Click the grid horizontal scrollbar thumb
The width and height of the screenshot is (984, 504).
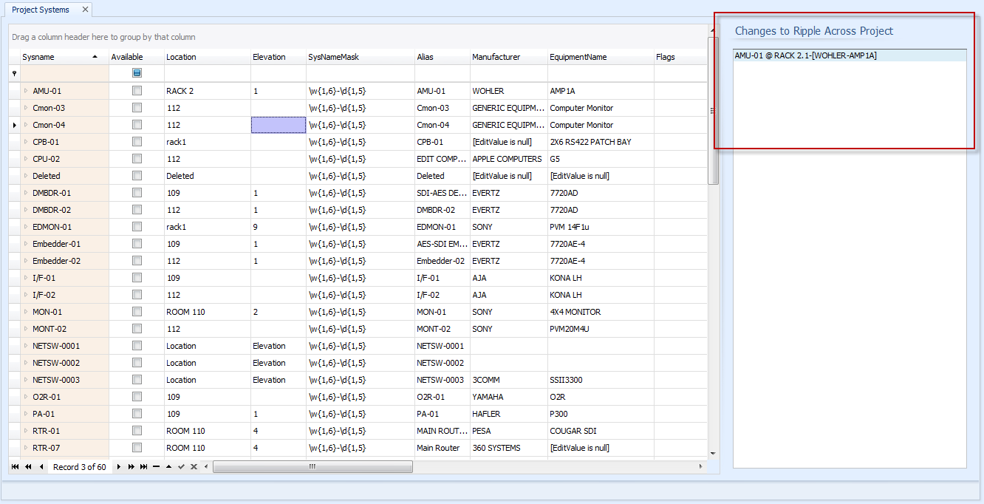coord(312,466)
